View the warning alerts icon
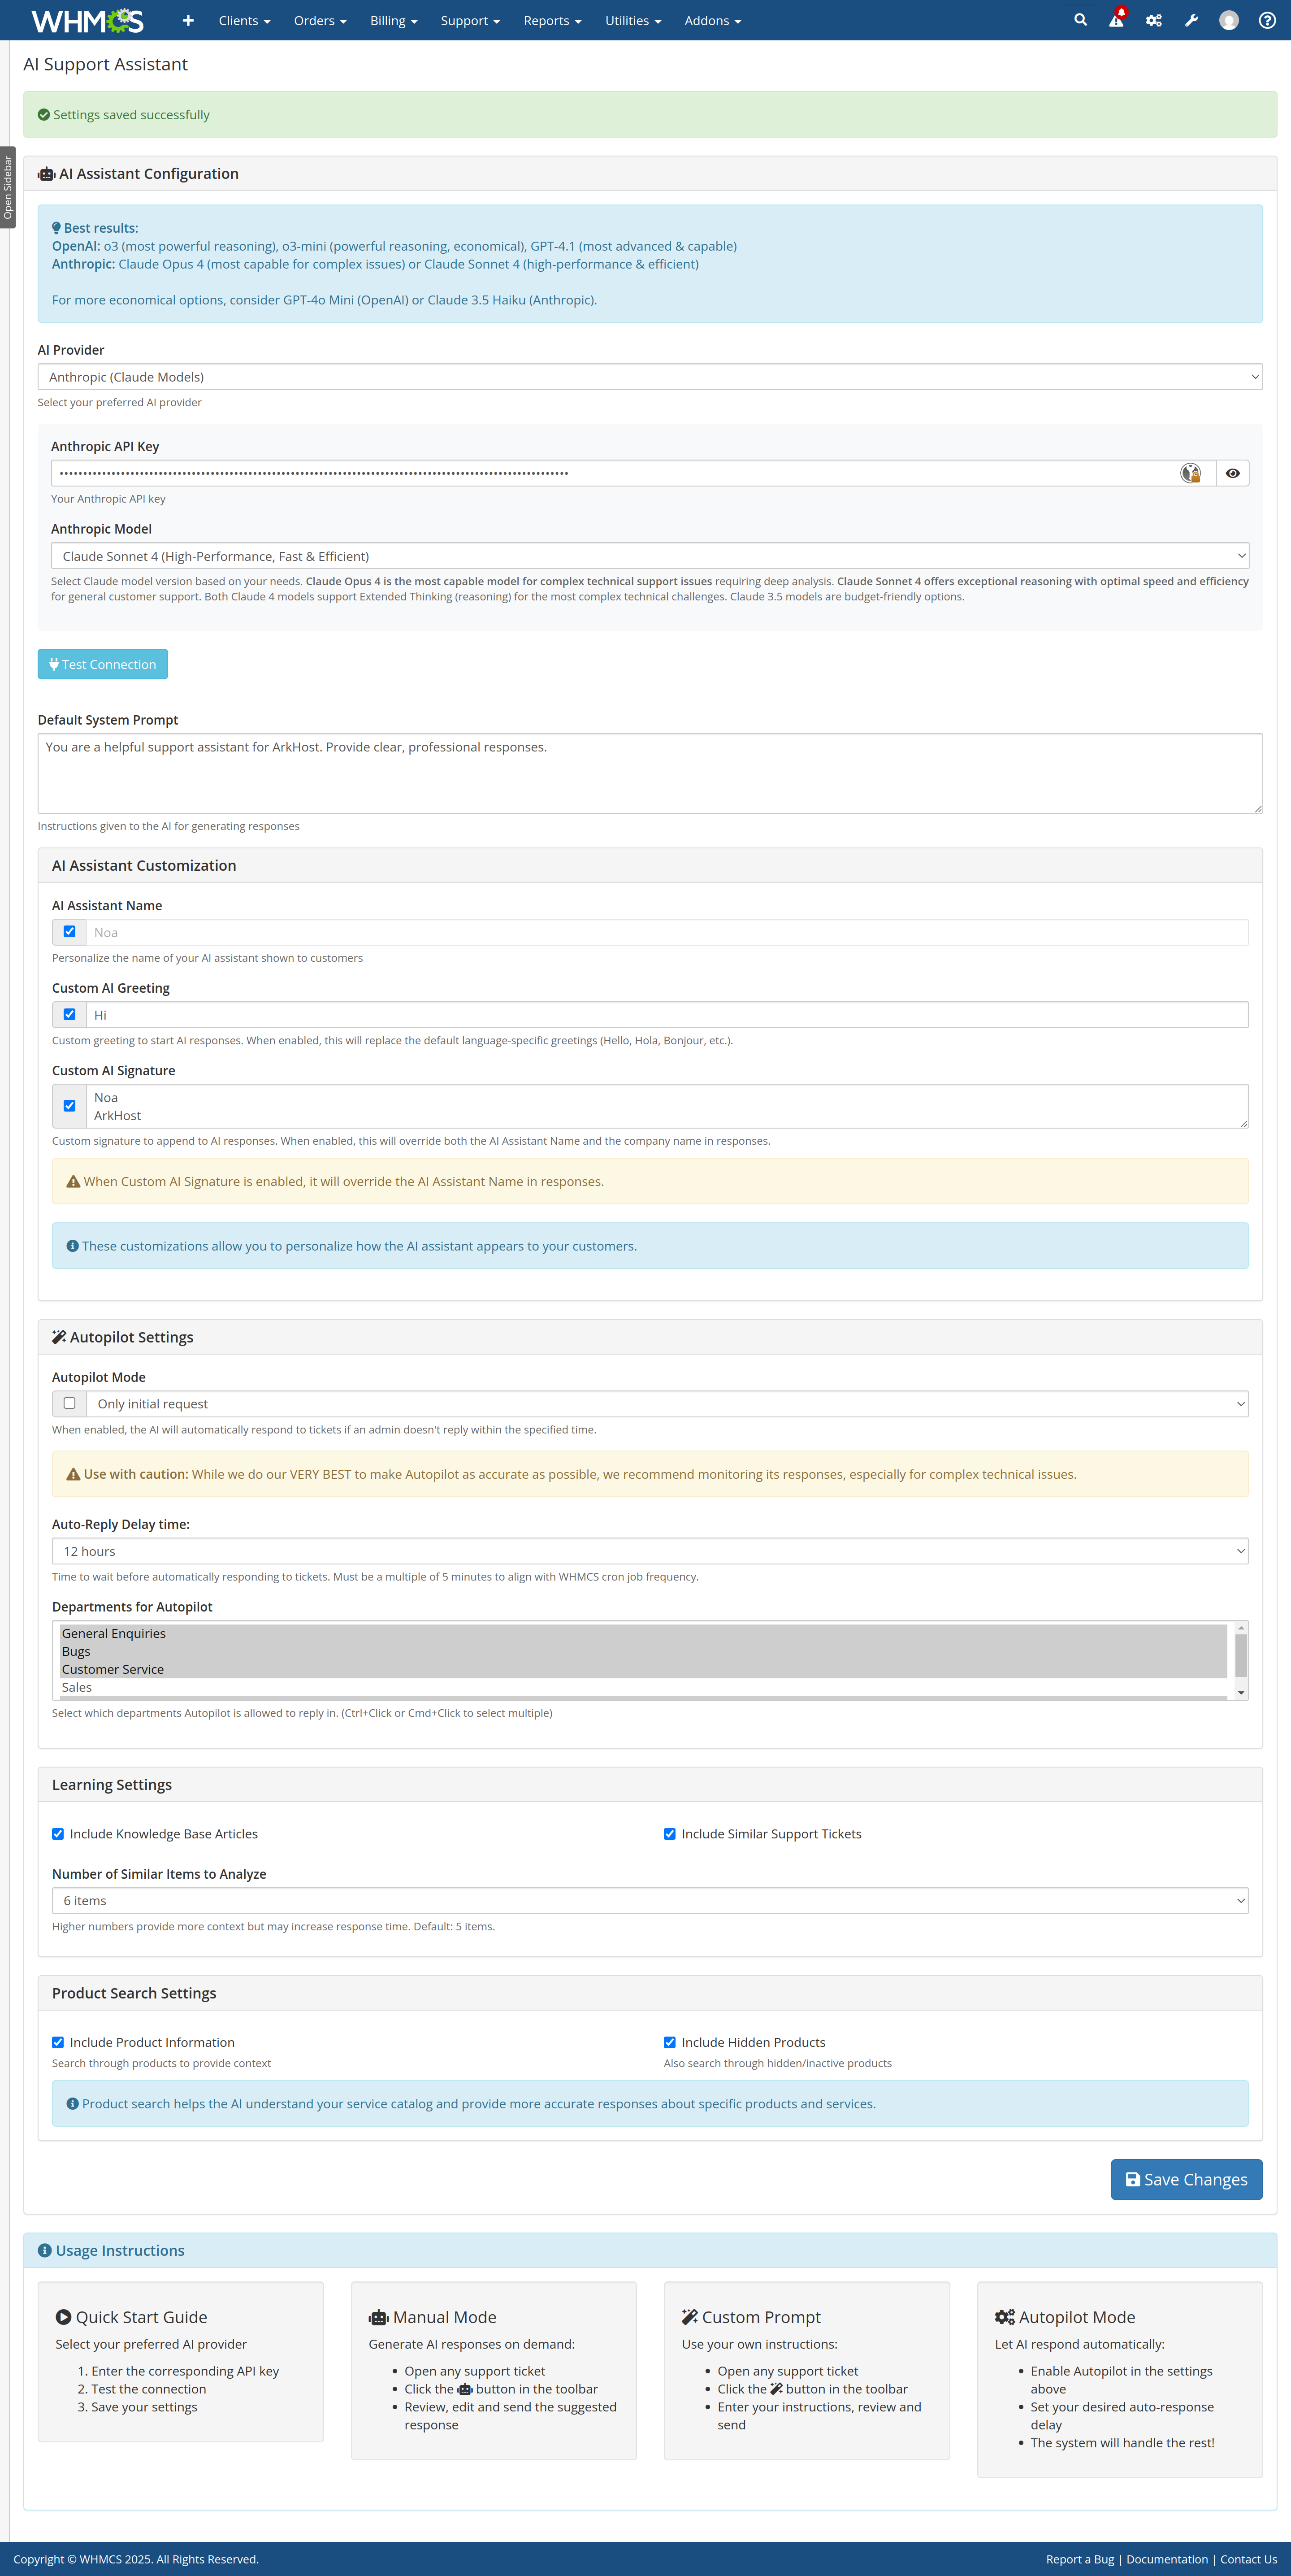This screenshot has width=1291, height=2576. pyautogui.click(x=1117, y=20)
